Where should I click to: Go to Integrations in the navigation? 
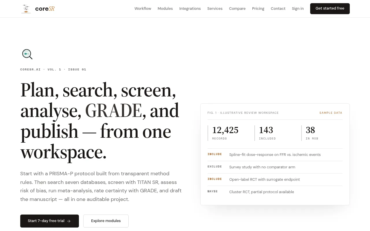(x=190, y=9)
